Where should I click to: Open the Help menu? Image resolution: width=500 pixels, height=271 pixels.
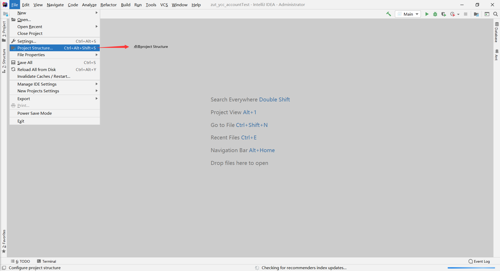pos(196,5)
